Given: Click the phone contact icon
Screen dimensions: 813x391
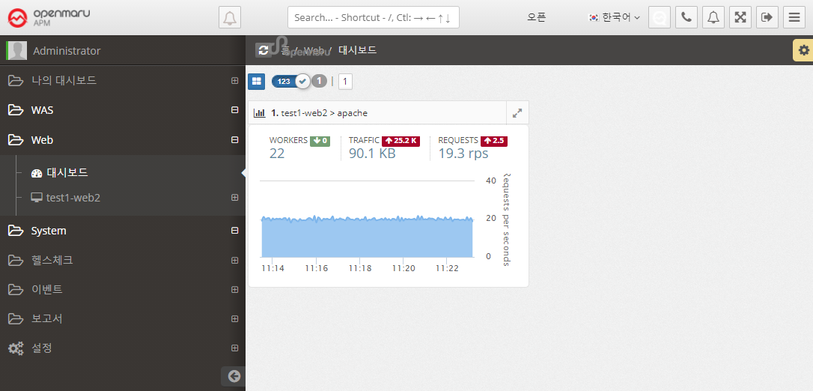Looking at the screenshot, I should (686, 17).
